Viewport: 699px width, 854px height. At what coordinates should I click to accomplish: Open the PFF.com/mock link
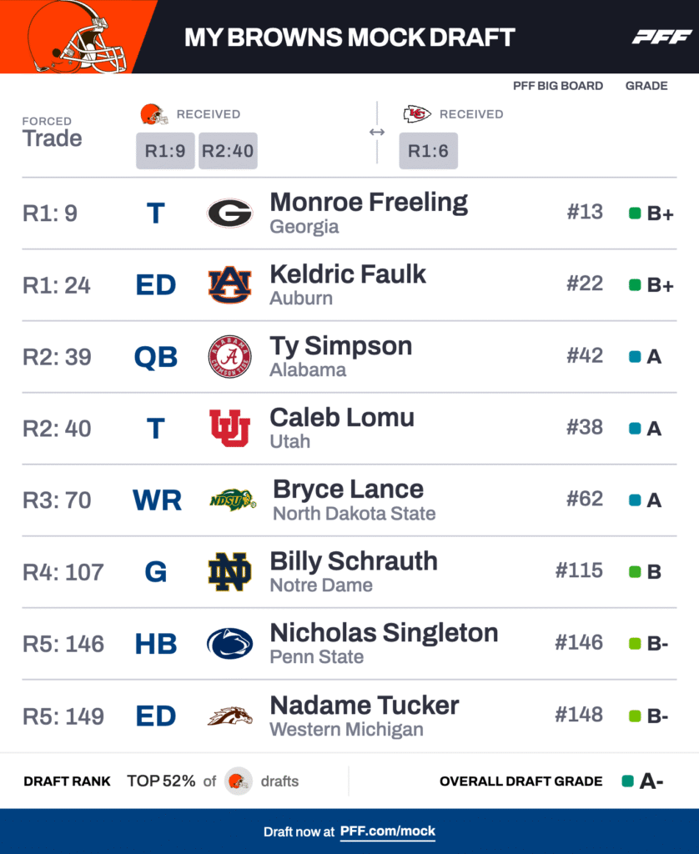click(x=388, y=831)
